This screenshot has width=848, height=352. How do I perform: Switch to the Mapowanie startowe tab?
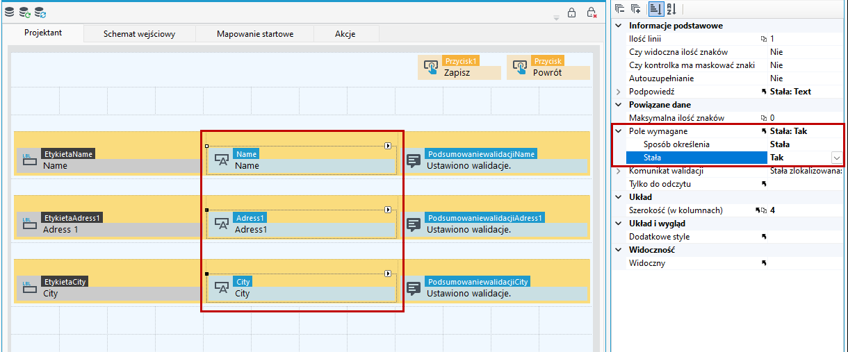[255, 34]
